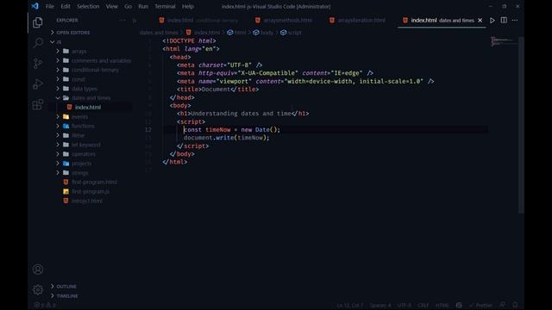This screenshot has height=310, width=552.
Task: Click HTML language mode in status bar
Action: (442, 305)
